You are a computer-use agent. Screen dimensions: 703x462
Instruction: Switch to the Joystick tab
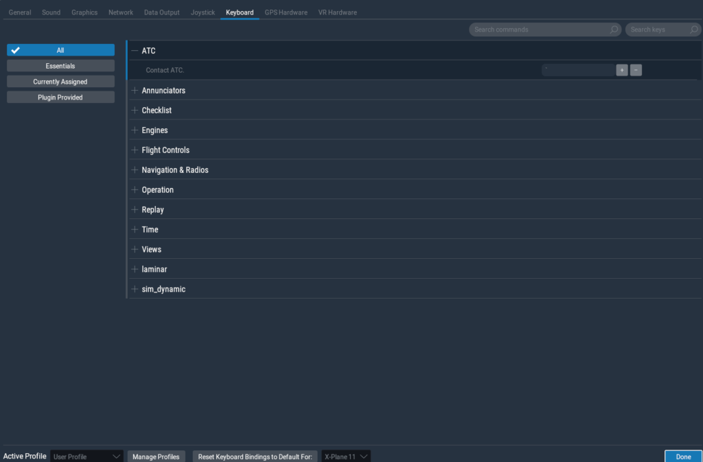(203, 12)
